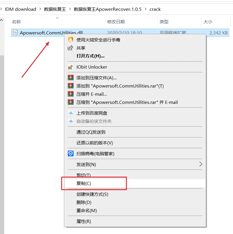Viewport: 233px width, 234px height.
Task: Sort by 修改日期 column header
Action: click(x=116, y=22)
